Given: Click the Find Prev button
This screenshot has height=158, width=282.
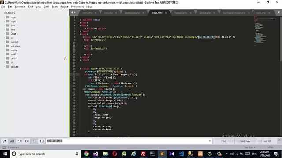Looking at the screenshot, I should (245, 141).
